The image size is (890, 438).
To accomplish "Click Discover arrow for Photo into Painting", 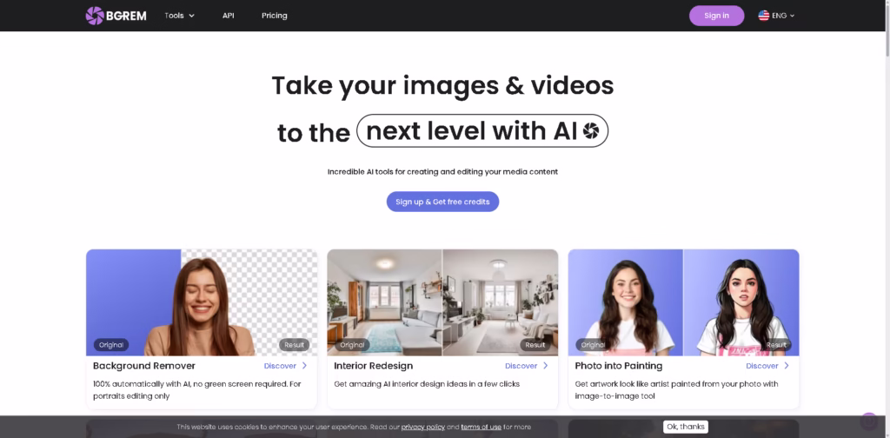I will pos(786,366).
